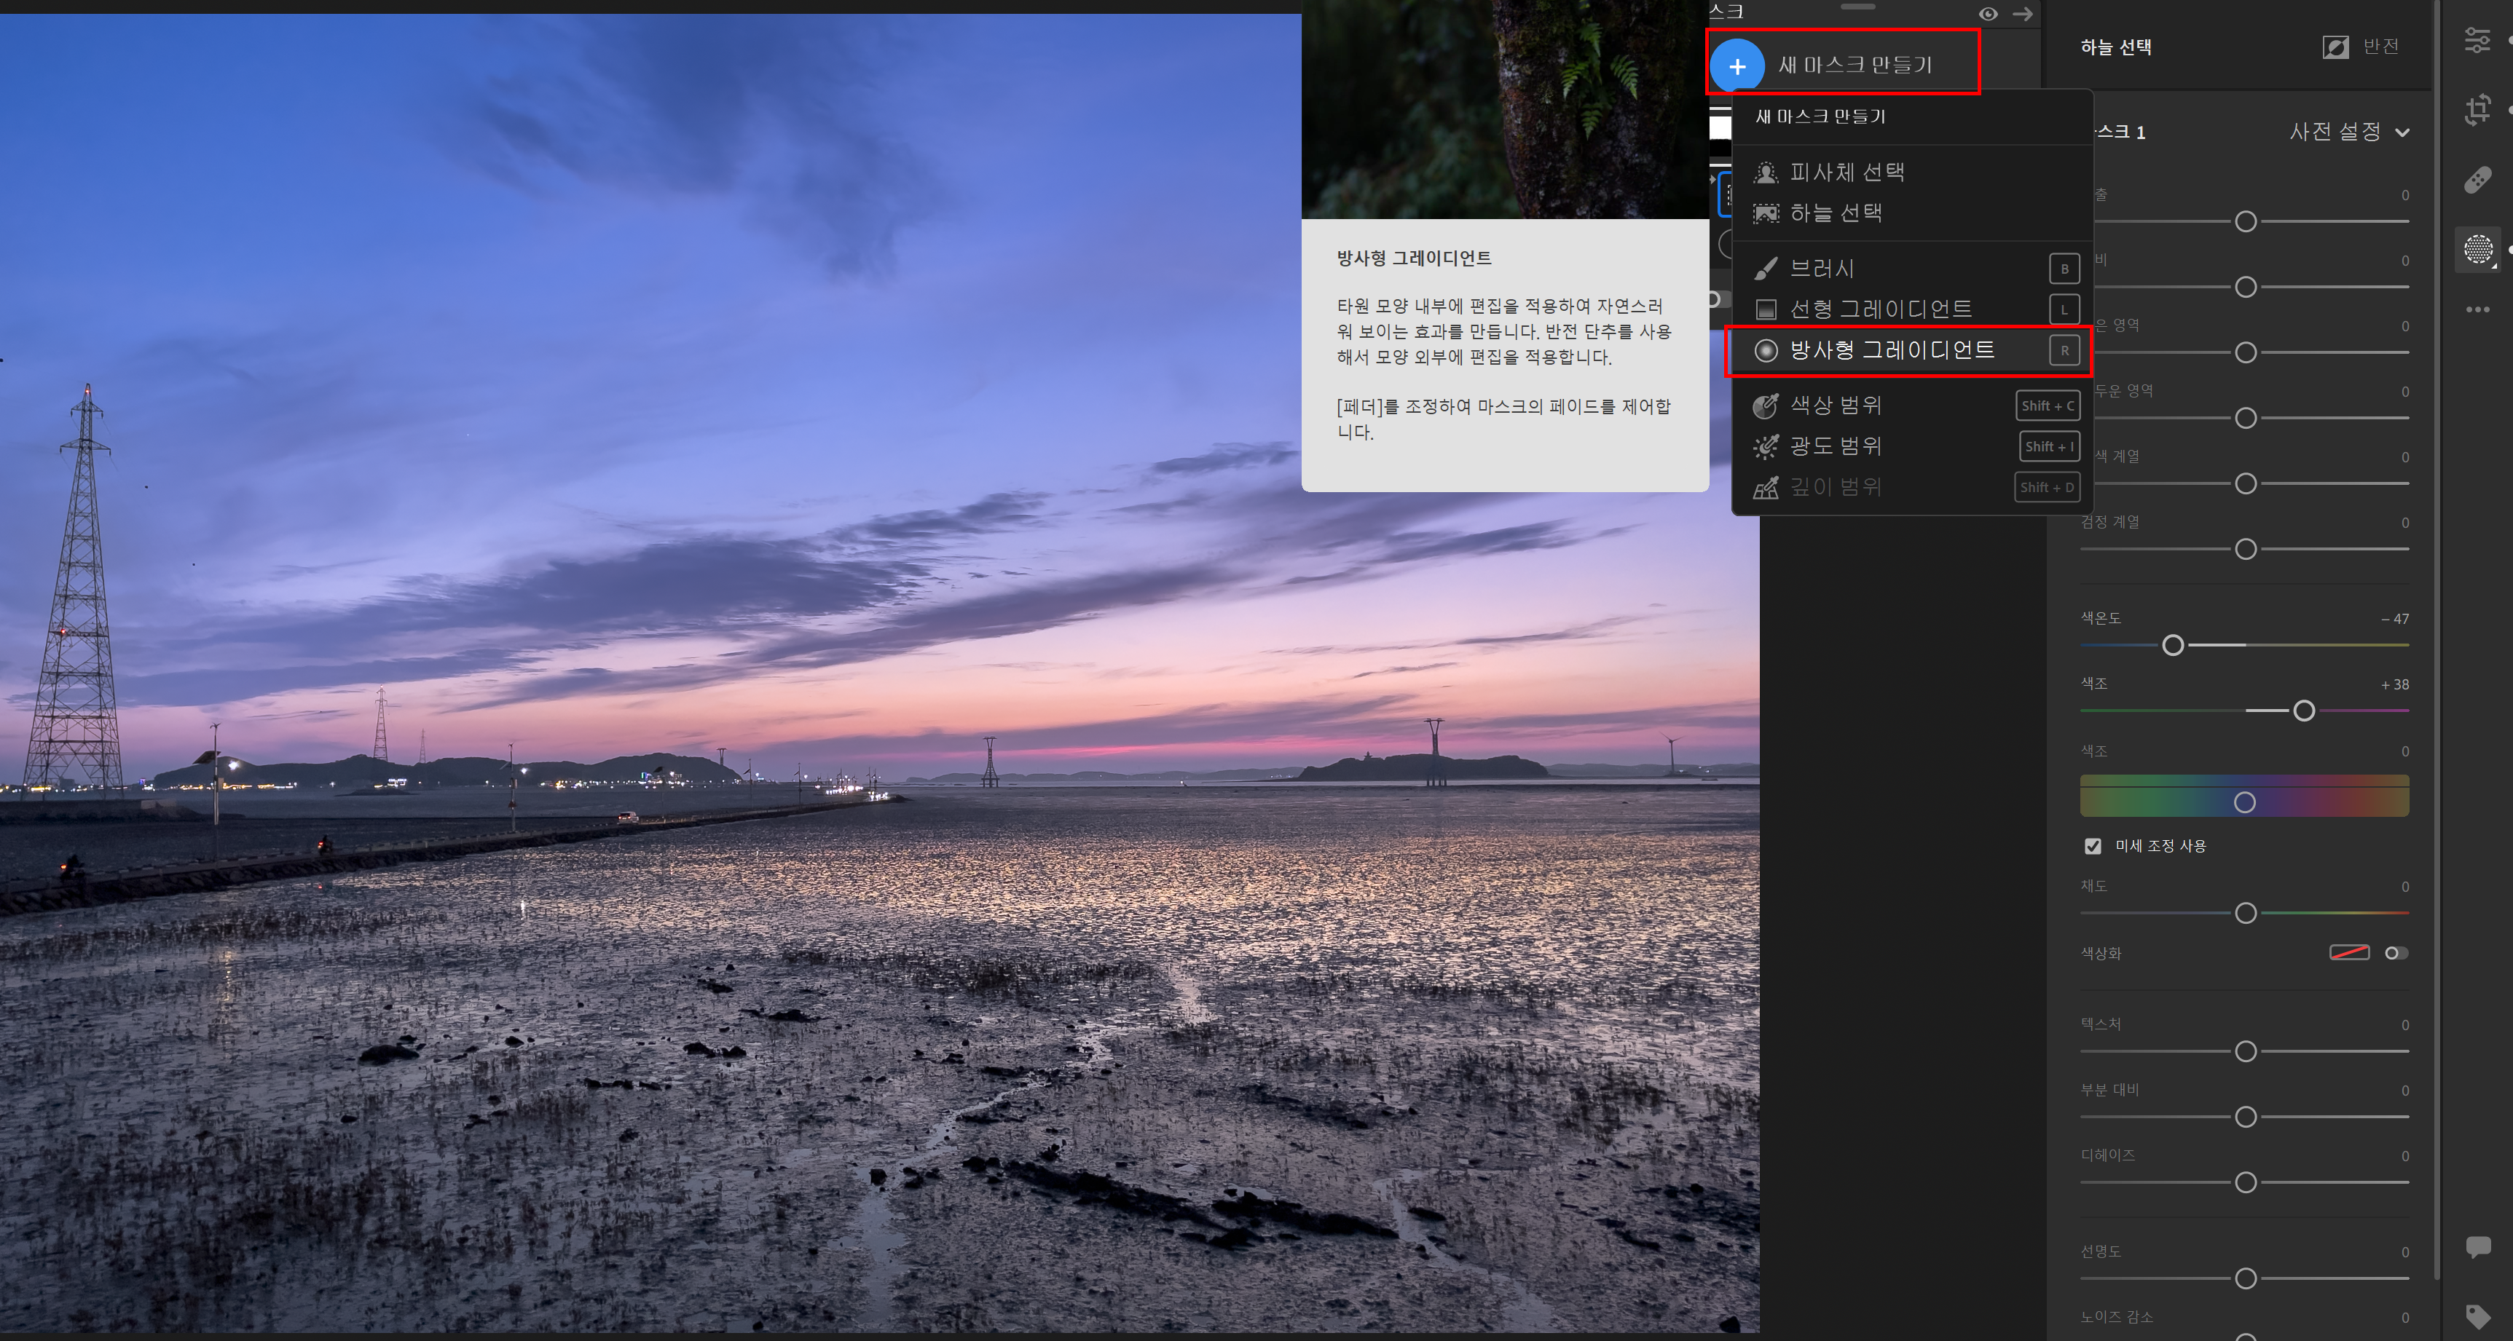Choose Radial Gradient from mask menu
This screenshot has width=2513, height=1341.
point(1891,350)
